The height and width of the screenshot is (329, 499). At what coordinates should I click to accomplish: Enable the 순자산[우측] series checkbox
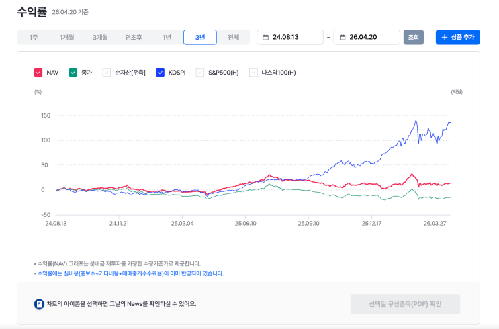pos(107,73)
